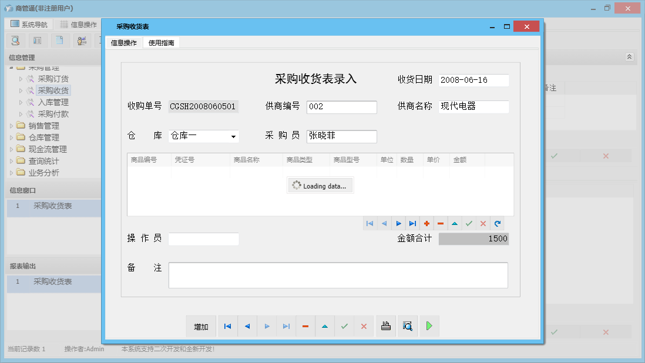The image size is (645, 363).
Task: Jump to the first record in the detail grid
Action: [x=369, y=223]
